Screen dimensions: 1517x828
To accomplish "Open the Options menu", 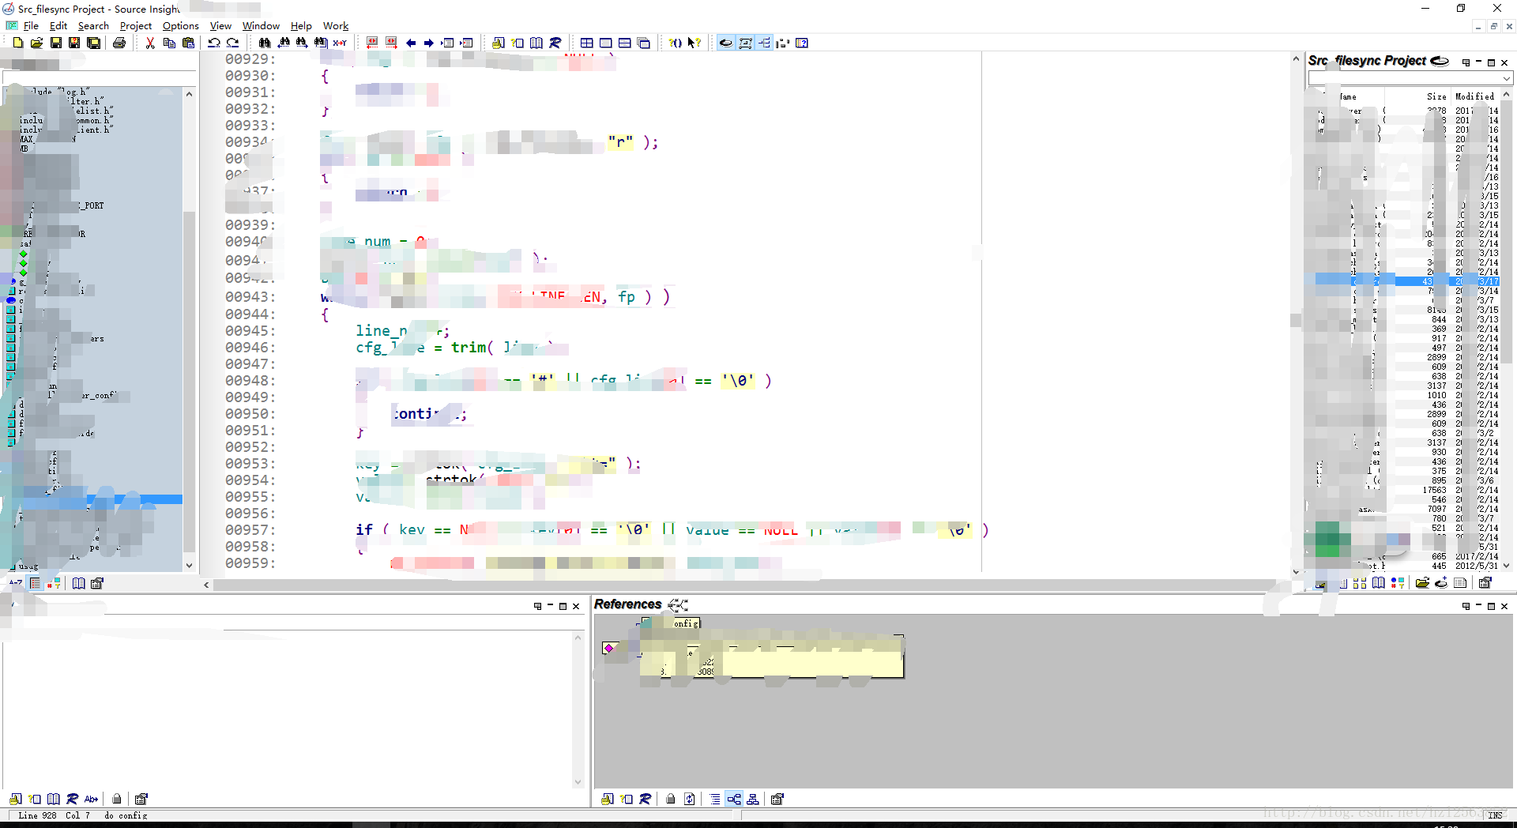I will click(180, 25).
